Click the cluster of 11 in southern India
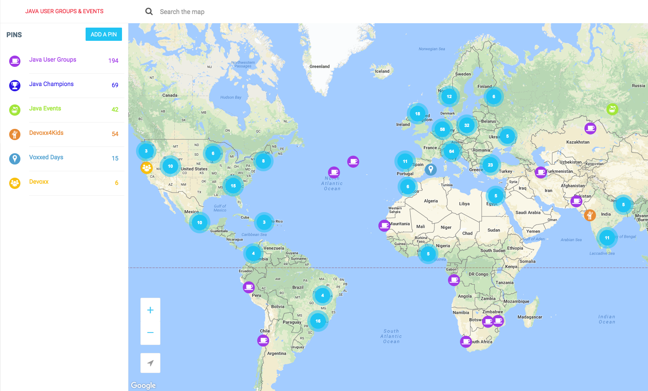Image resolution: width=648 pixels, height=391 pixels. (607, 238)
